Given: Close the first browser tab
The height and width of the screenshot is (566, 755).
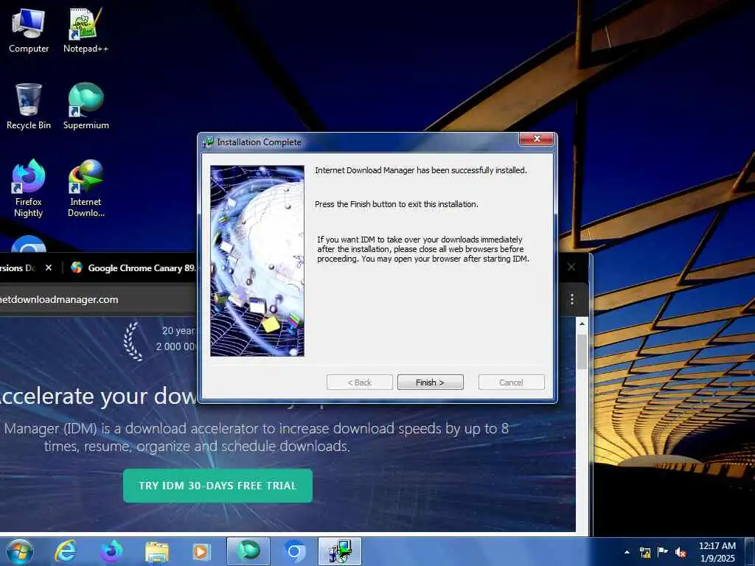Looking at the screenshot, I should 49,268.
